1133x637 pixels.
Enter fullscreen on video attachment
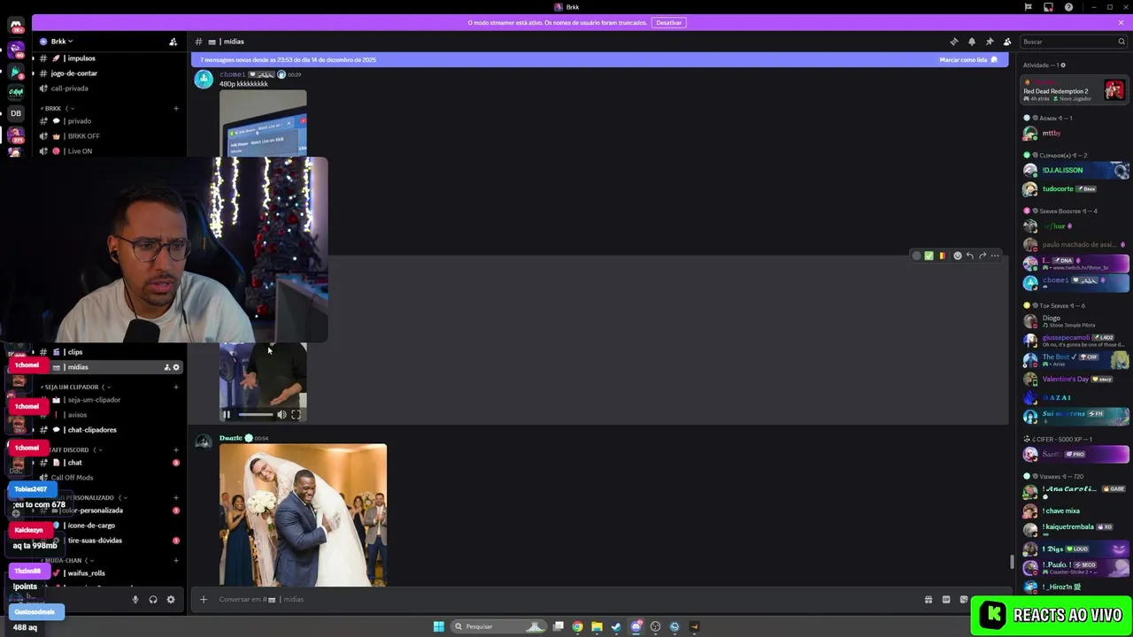[296, 414]
